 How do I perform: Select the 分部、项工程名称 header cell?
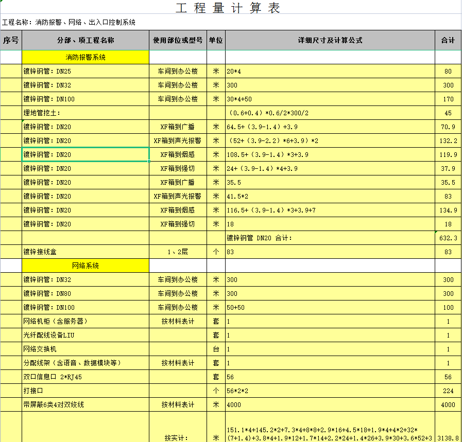tap(85, 40)
